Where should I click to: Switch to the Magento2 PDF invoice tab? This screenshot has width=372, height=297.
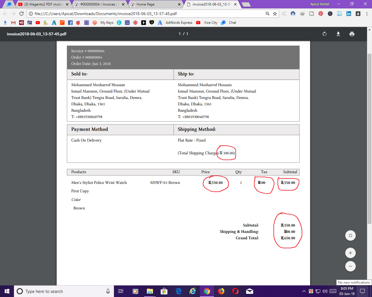44,4
